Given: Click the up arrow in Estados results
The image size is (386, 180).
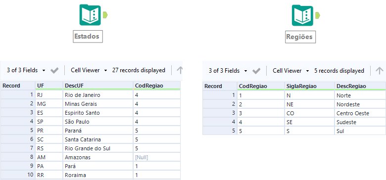Looking at the screenshot, I should [x=180, y=70].
